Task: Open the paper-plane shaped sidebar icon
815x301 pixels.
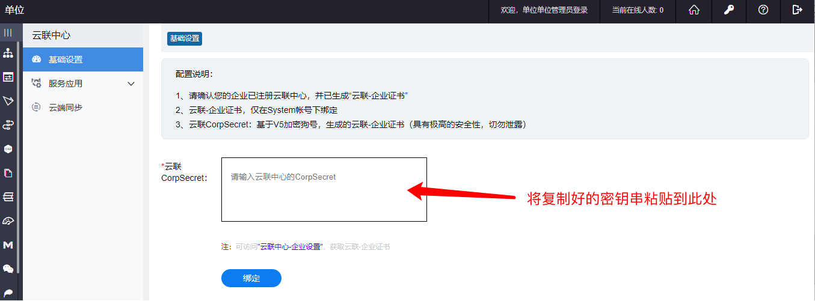Action: 8,100
